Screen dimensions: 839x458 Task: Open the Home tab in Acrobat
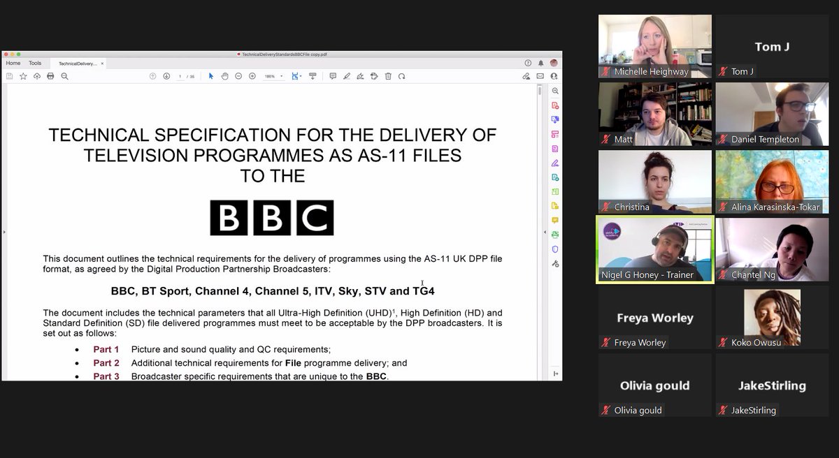coord(13,63)
